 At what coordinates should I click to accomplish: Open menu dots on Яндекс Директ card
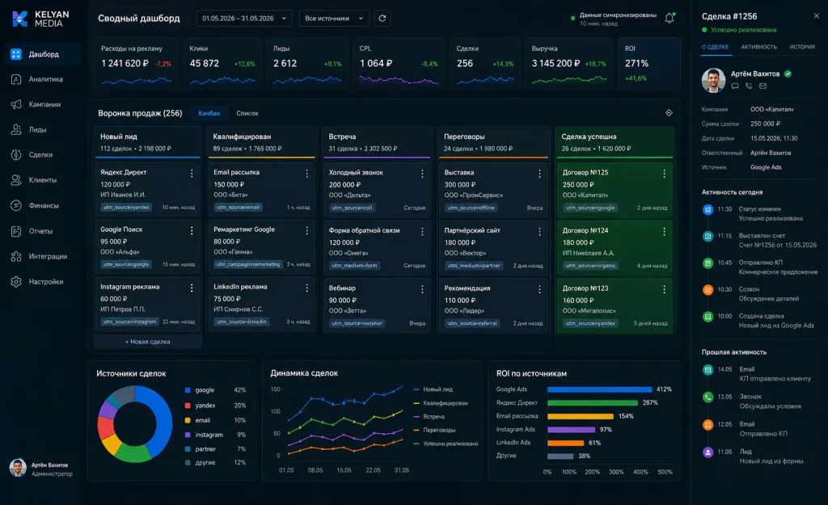(192, 173)
